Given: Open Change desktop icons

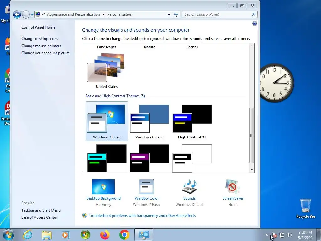Looking at the screenshot, I should coord(40,39).
